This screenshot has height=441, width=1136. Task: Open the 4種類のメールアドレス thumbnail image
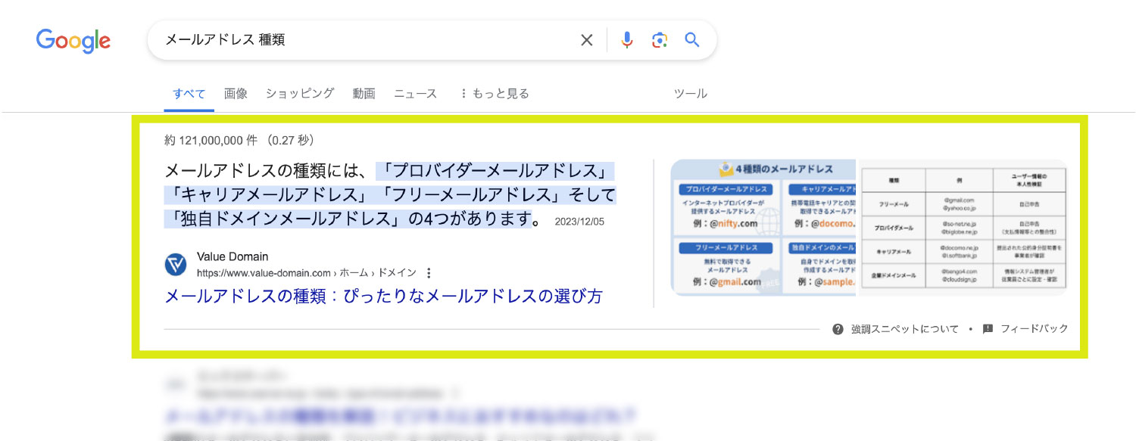point(763,227)
